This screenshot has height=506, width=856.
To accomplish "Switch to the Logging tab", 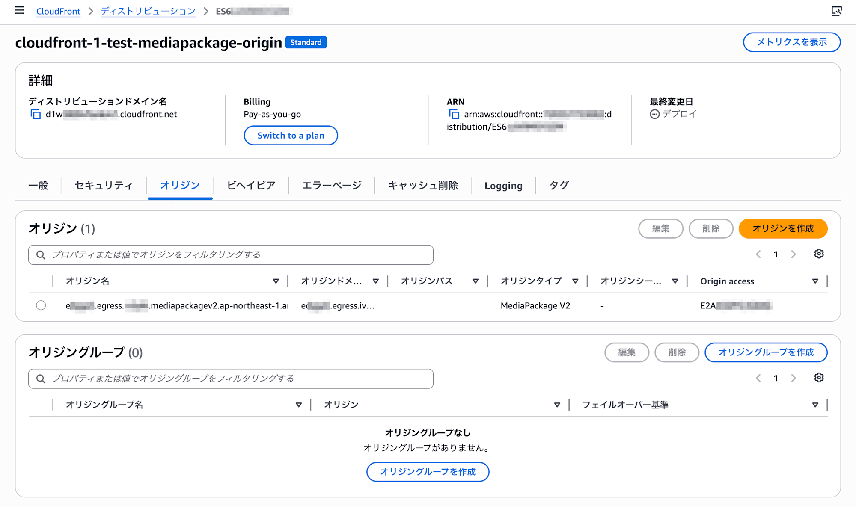I will [503, 186].
